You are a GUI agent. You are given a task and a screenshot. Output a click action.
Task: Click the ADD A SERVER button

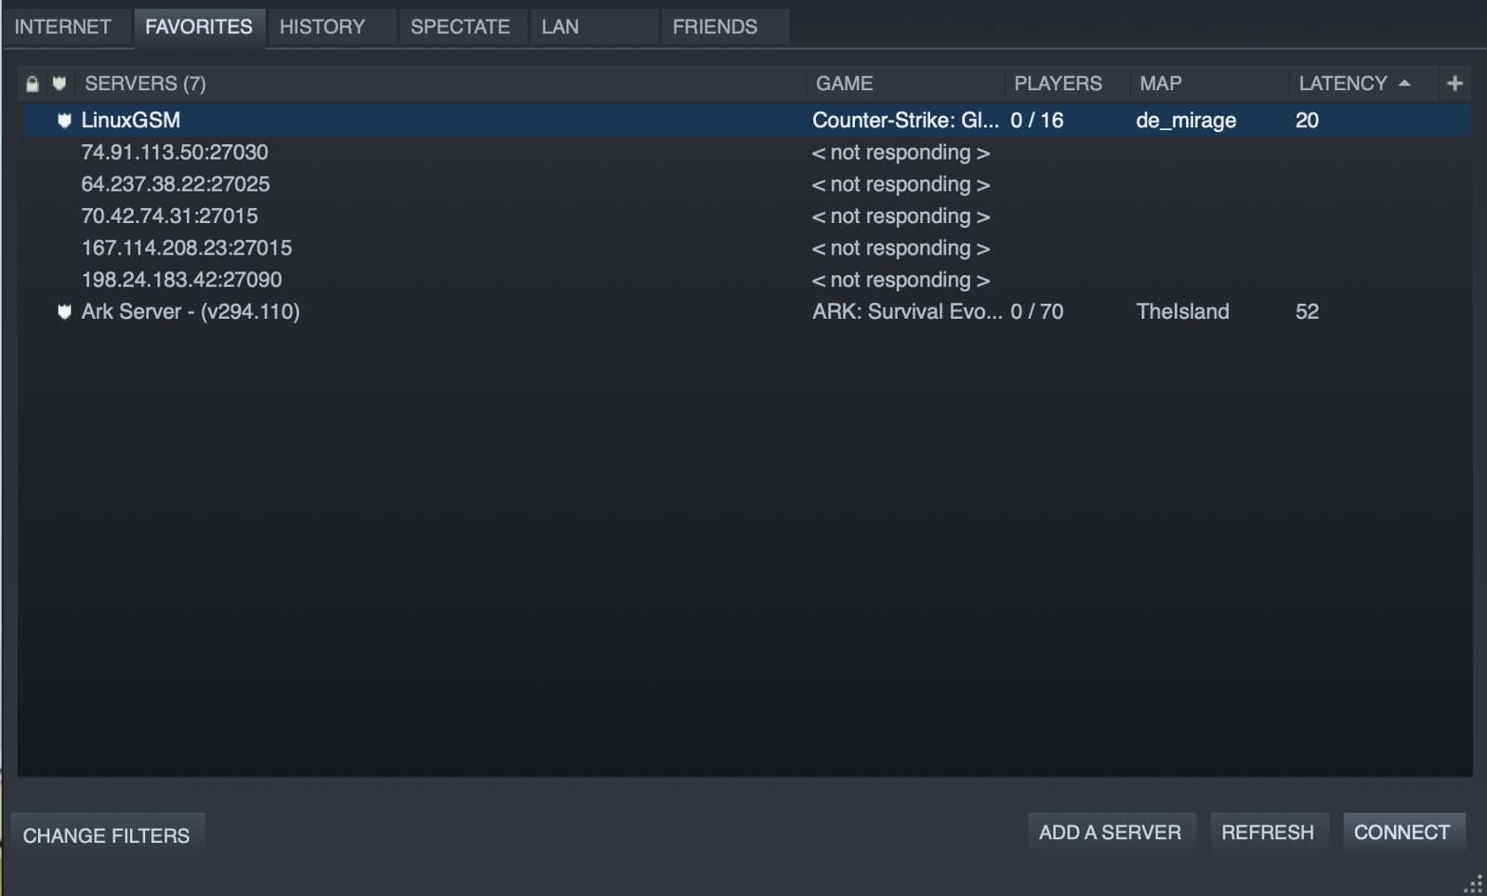pos(1112,832)
